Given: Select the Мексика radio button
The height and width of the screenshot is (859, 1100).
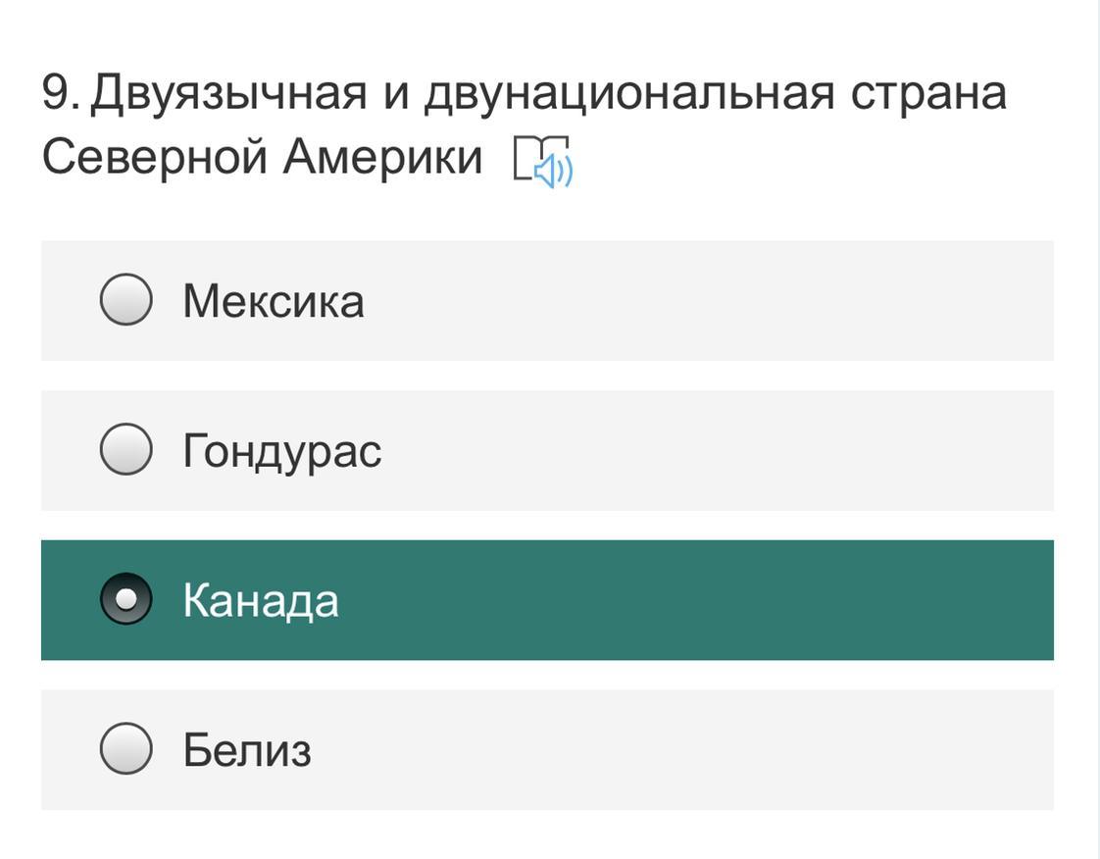Looking at the screenshot, I should tap(125, 299).
